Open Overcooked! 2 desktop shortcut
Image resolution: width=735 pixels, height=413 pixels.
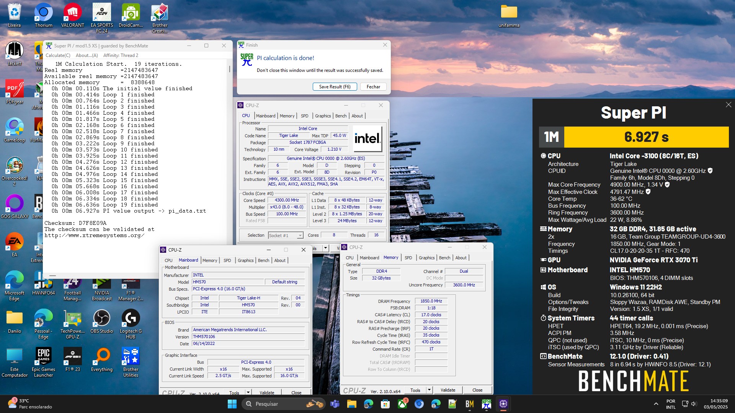15,171
